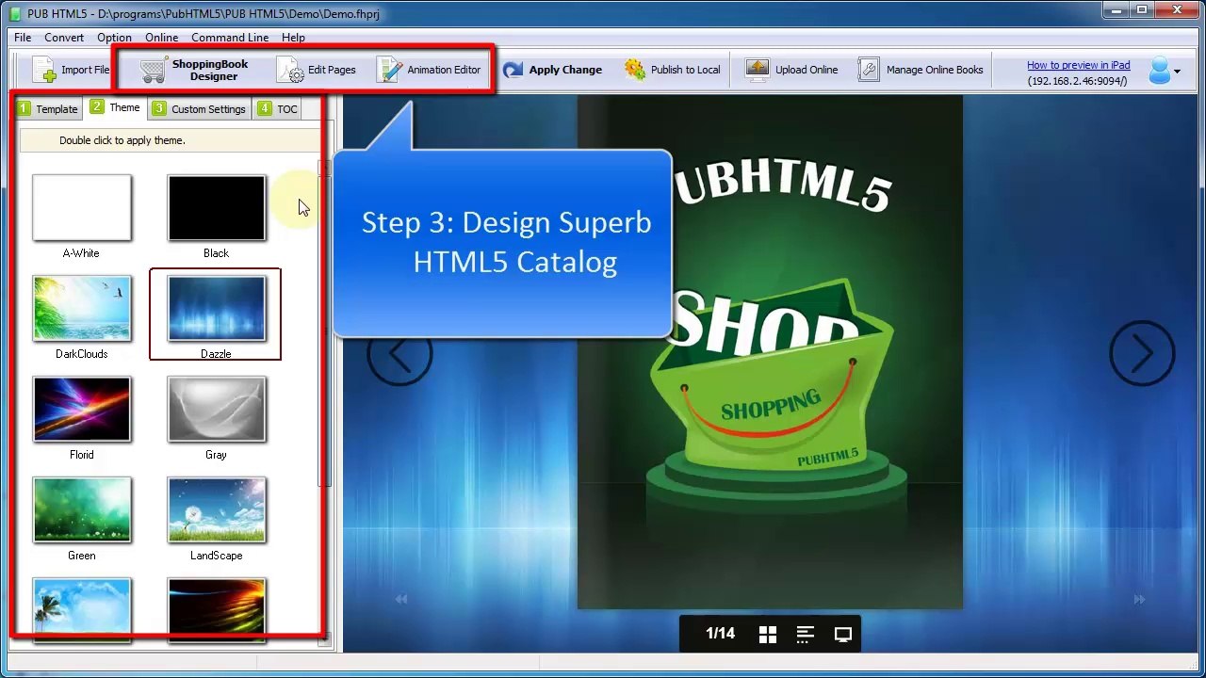Open the Command Line menu

230,38
